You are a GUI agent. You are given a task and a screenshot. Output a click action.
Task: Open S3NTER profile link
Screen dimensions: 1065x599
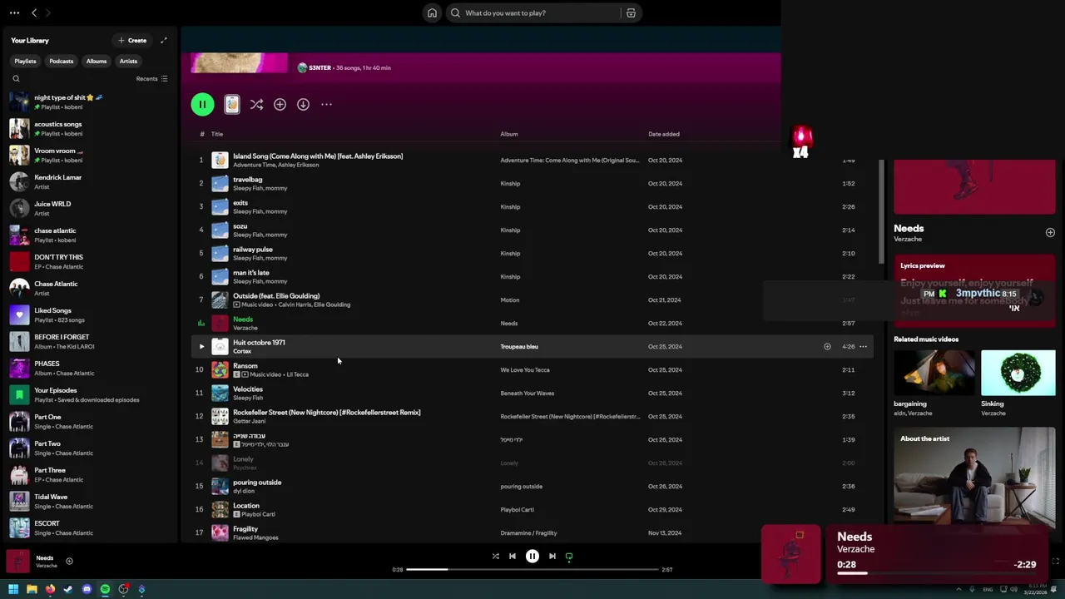[319, 68]
